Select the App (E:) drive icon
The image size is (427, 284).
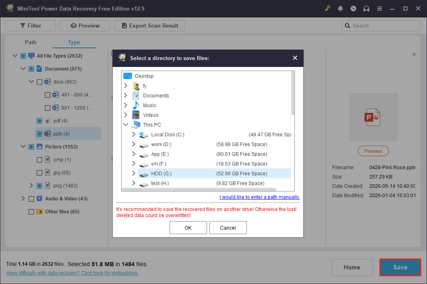tap(144, 155)
